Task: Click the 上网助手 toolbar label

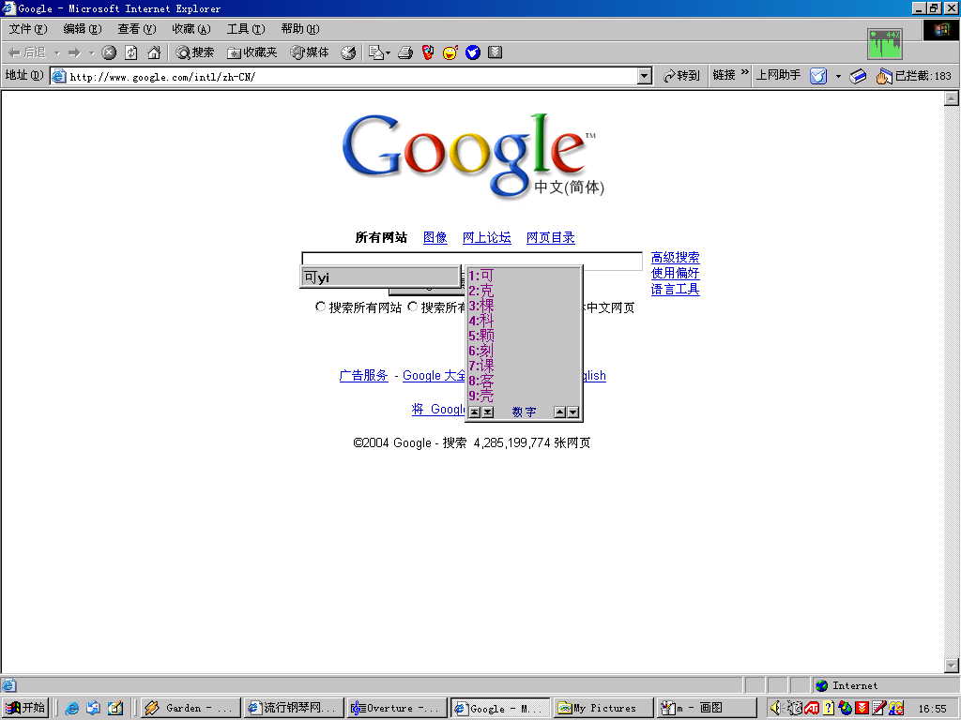Action: [778, 75]
